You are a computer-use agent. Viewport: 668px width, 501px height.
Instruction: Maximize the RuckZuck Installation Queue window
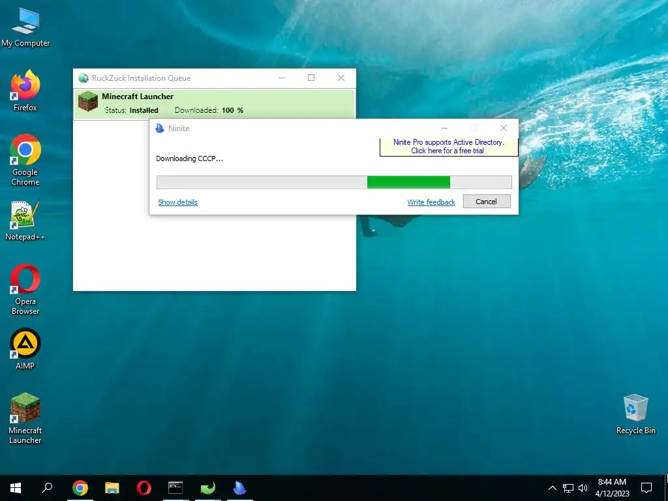coord(311,78)
